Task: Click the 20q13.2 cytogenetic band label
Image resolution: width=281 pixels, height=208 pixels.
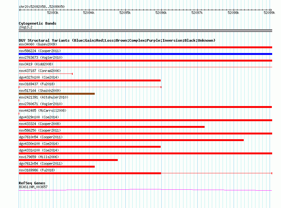Action: tap(26, 27)
